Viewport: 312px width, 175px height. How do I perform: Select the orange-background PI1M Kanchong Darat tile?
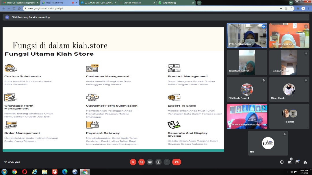tap(289, 35)
